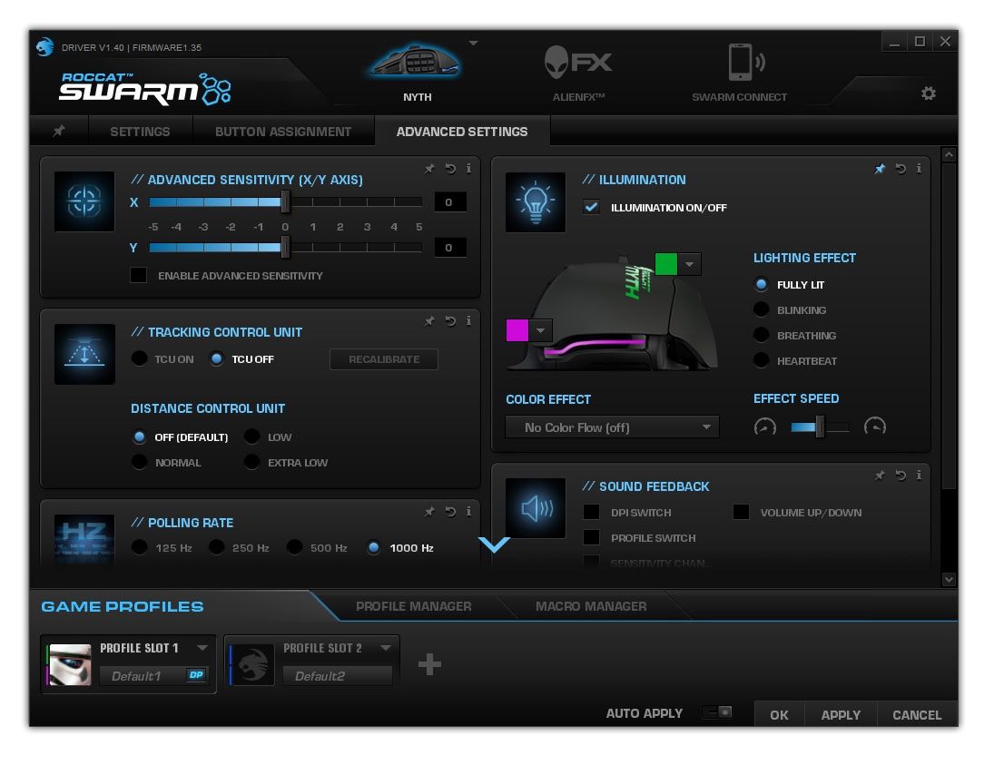Reset the Illumination panel
This screenshot has height=765, width=994.
[x=901, y=168]
